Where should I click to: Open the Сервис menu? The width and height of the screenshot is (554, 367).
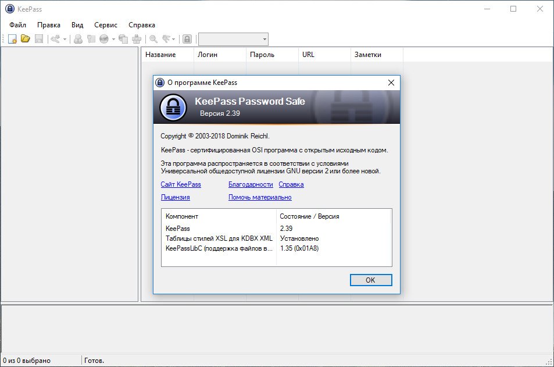click(x=106, y=25)
